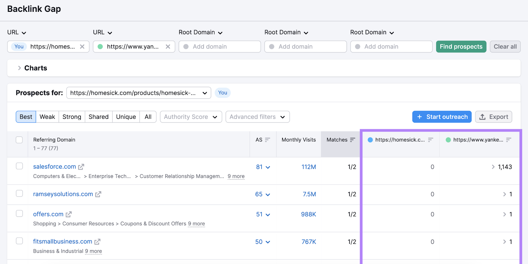Open salesforce.com external link icon

click(x=81, y=167)
